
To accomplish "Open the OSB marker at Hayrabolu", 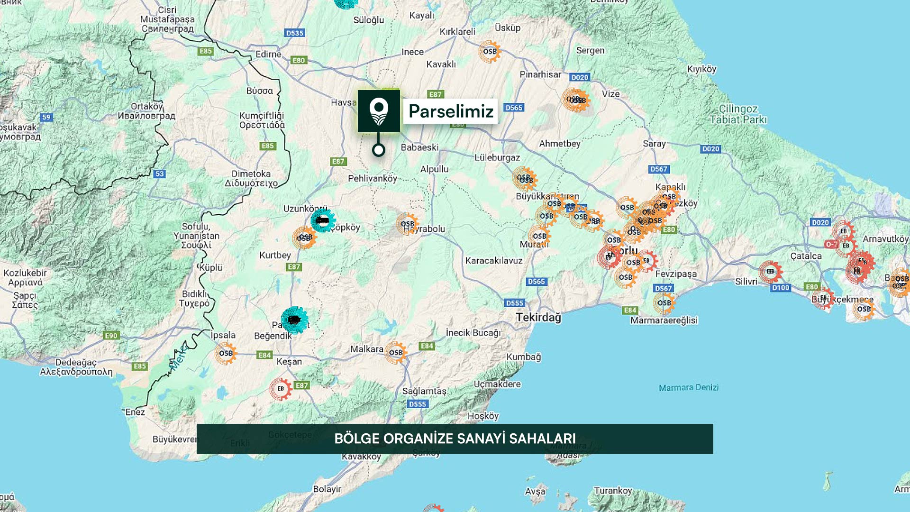I will click(x=407, y=224).
